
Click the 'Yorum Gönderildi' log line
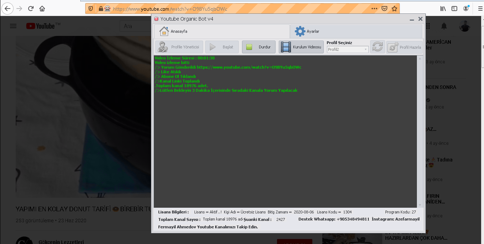coord(228,67)
